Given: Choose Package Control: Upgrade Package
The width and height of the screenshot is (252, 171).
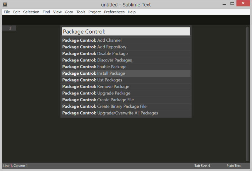Looking at the screenshot, I should [x=126, y=93].
